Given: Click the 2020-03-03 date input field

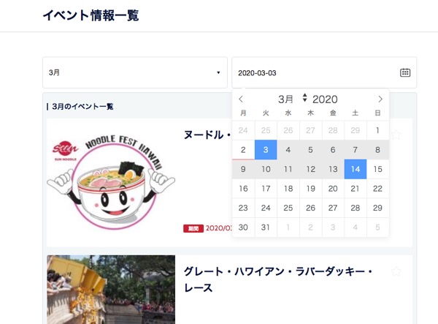Looking at the screenshot, I should tap(324, 72).
